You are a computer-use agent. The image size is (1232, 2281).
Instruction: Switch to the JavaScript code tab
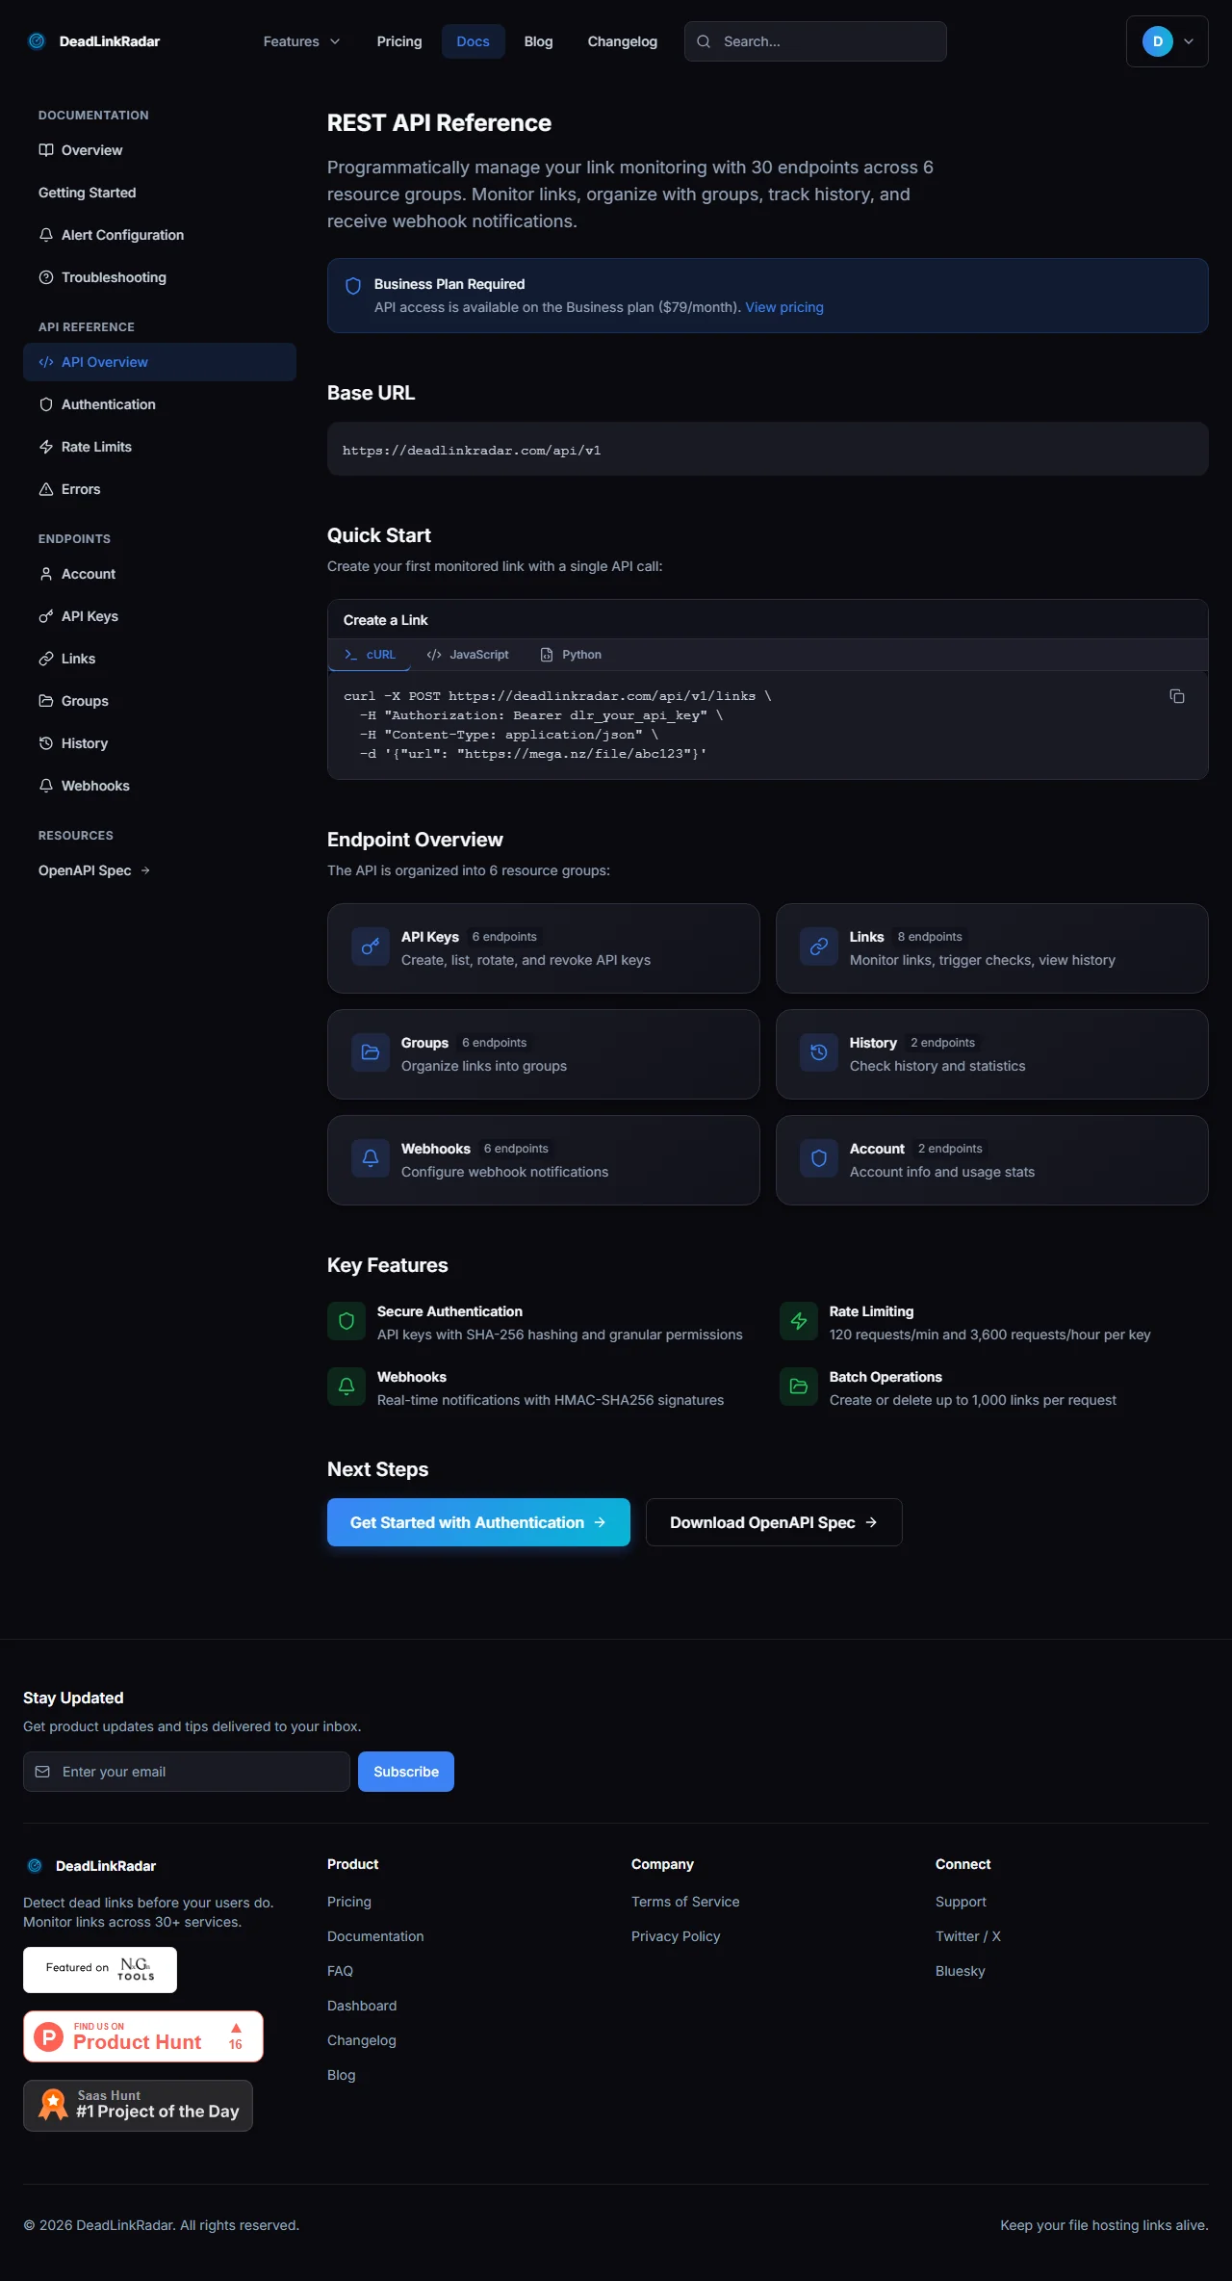pos(468,655)
